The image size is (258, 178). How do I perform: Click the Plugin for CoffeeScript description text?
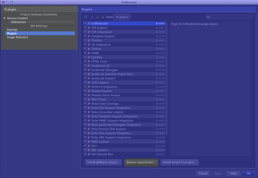[194, 24]
